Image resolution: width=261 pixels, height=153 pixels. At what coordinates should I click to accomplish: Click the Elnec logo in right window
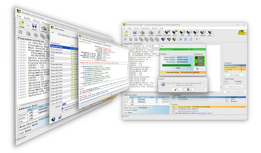click(242, 32)
